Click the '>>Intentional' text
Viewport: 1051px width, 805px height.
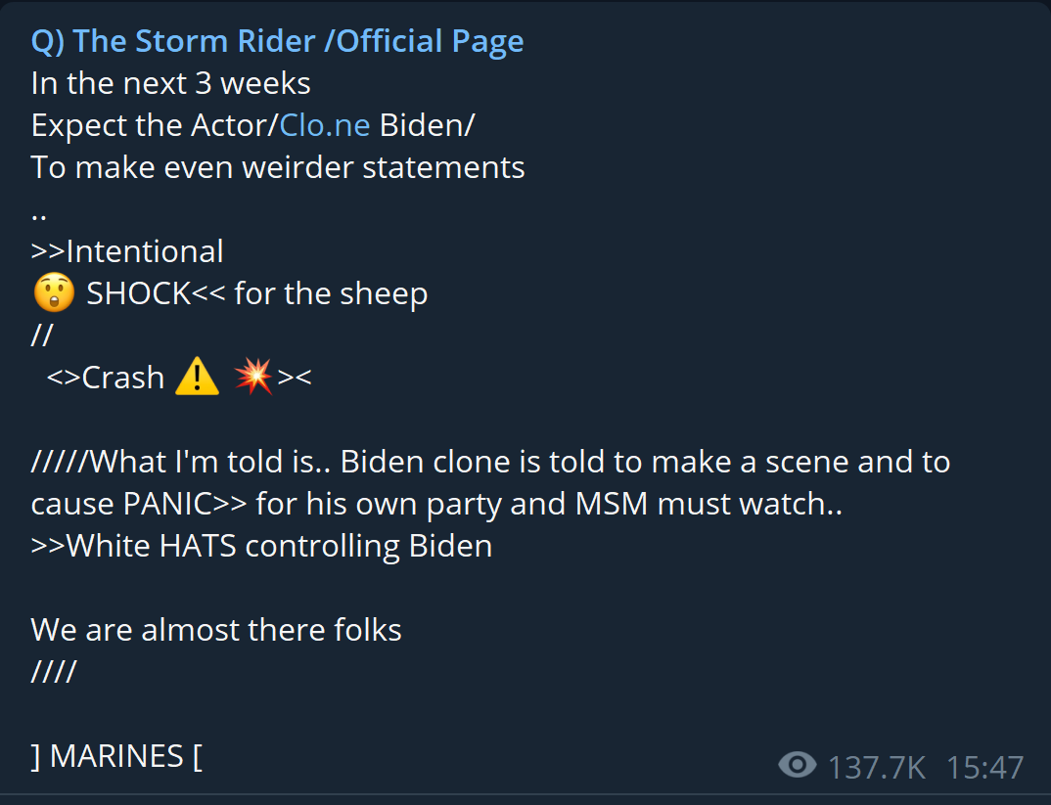click(127, 251)
